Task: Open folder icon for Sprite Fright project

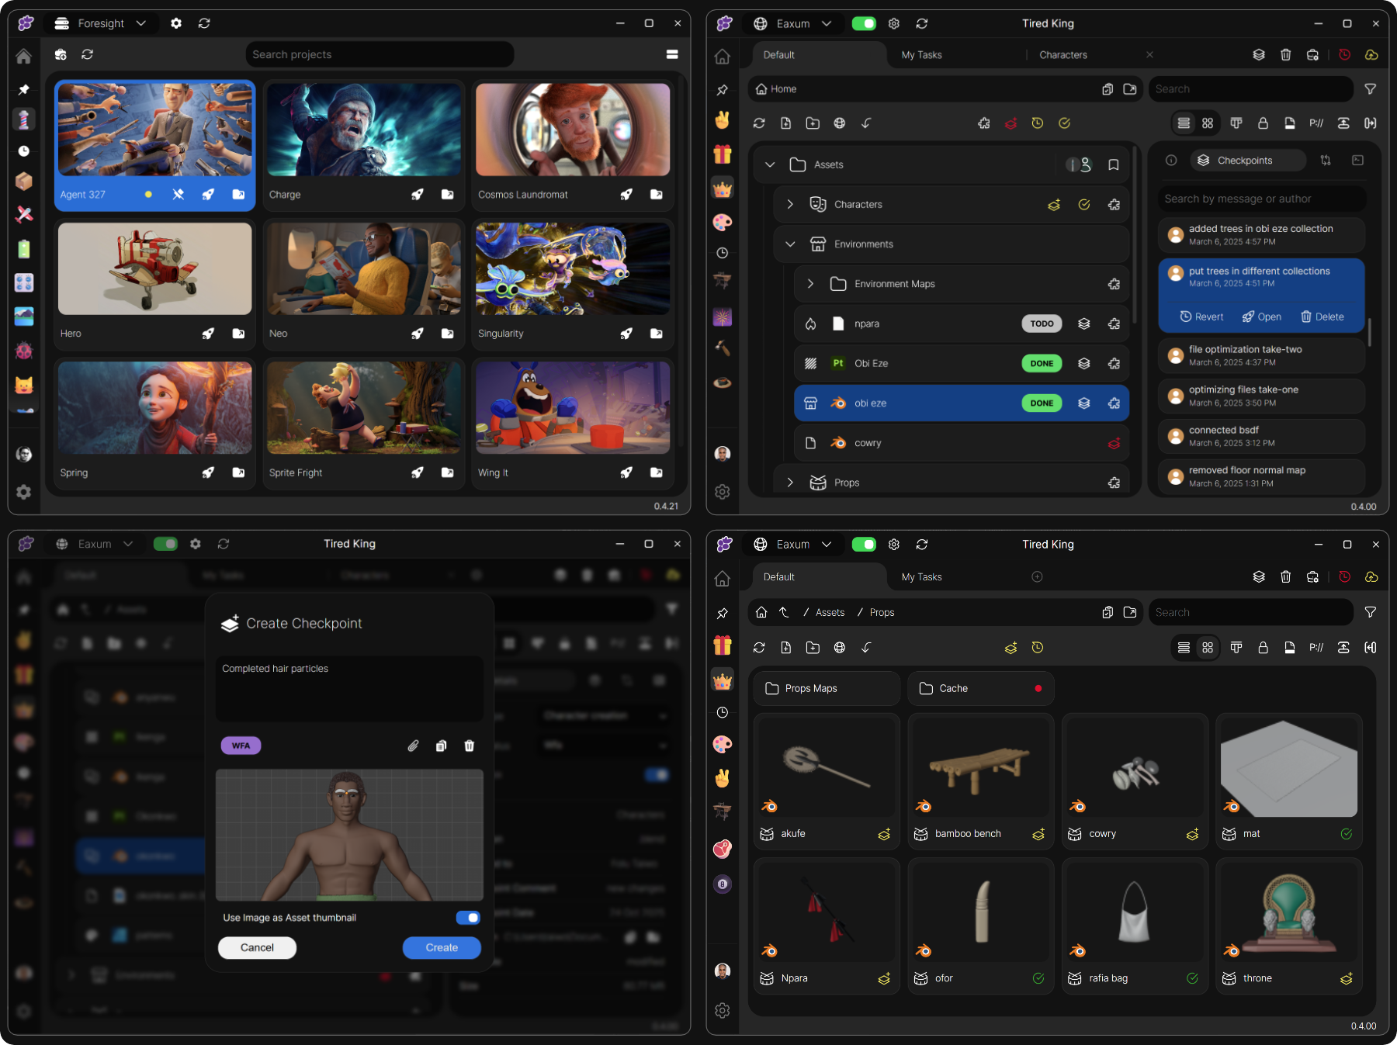Action: click(448, 472)
